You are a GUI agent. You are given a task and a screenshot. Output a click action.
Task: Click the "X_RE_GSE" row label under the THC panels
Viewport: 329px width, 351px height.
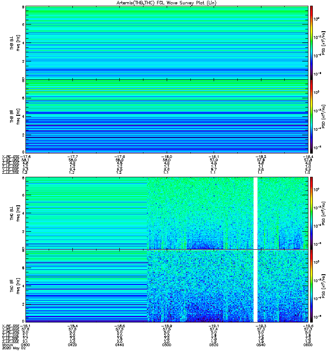(x=11, y=326)
